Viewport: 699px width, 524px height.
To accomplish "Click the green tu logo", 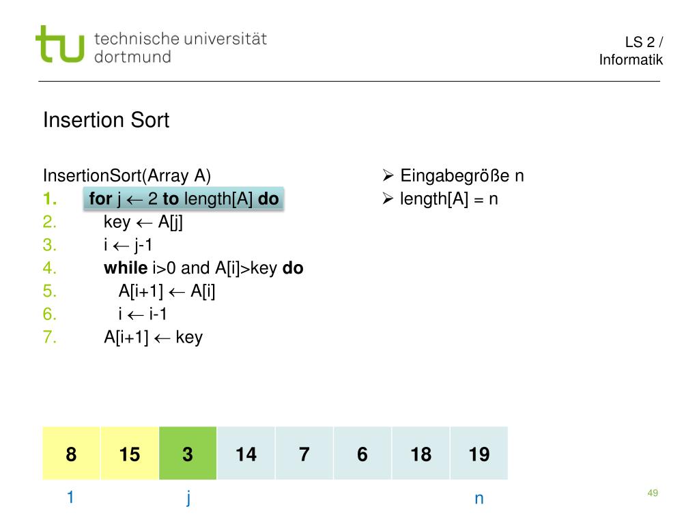I will click(x=60, y=44).
